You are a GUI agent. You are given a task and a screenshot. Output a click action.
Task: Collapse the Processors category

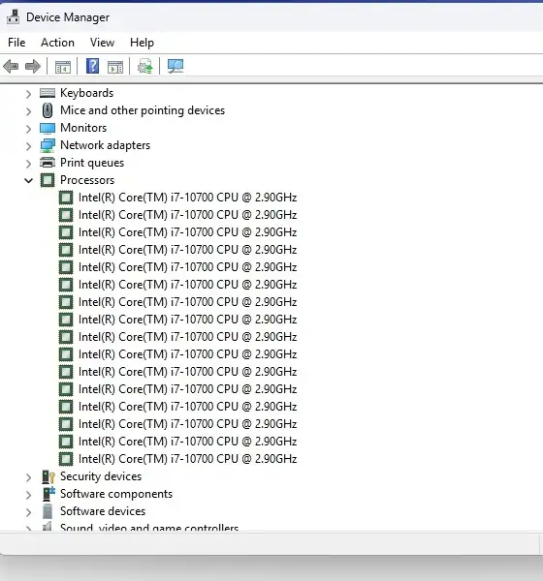pyautogui.click(x=28, y=181)
